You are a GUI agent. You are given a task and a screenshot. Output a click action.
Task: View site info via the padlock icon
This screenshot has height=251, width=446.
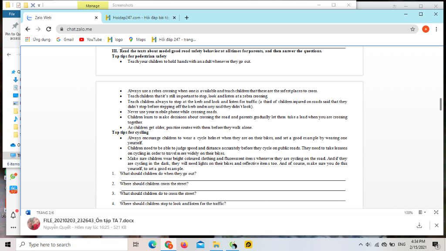pos(61,29)
